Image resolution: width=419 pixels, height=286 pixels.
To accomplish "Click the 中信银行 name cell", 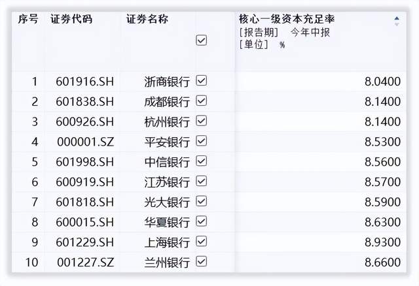I will pos(167,163).
